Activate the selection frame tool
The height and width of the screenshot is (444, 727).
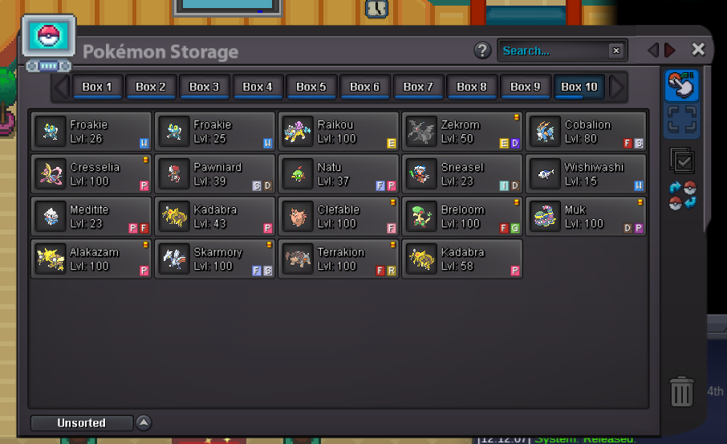click(681, 120)
